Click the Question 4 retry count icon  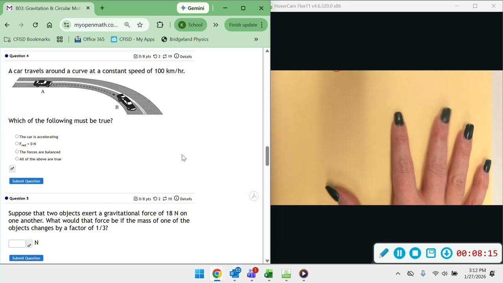pos(155,56)
